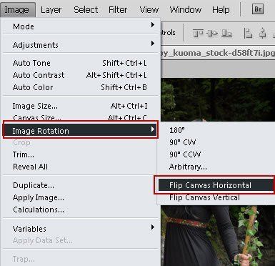Click the align bottom edges icon

click(226, 33)
